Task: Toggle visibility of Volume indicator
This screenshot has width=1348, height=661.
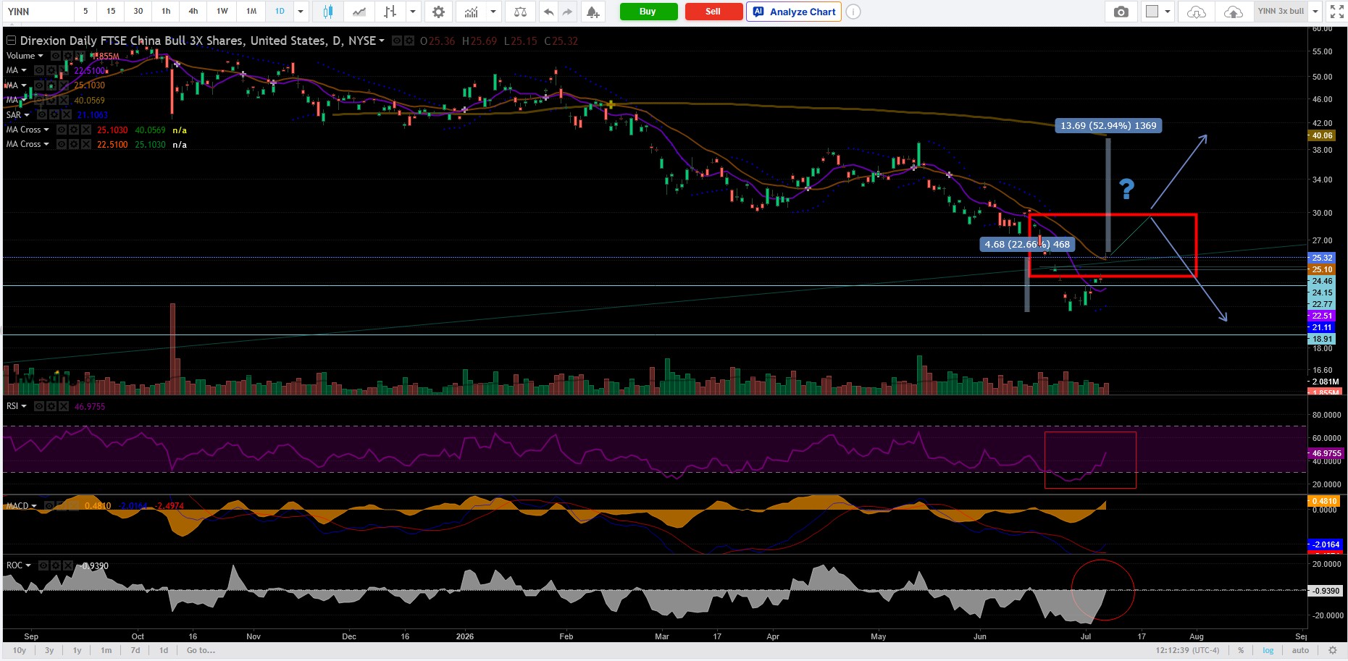Action: (55, 56)
